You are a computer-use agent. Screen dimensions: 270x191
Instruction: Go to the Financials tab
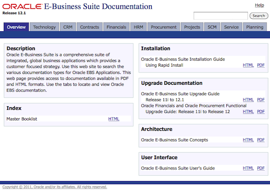pos(116,27)
